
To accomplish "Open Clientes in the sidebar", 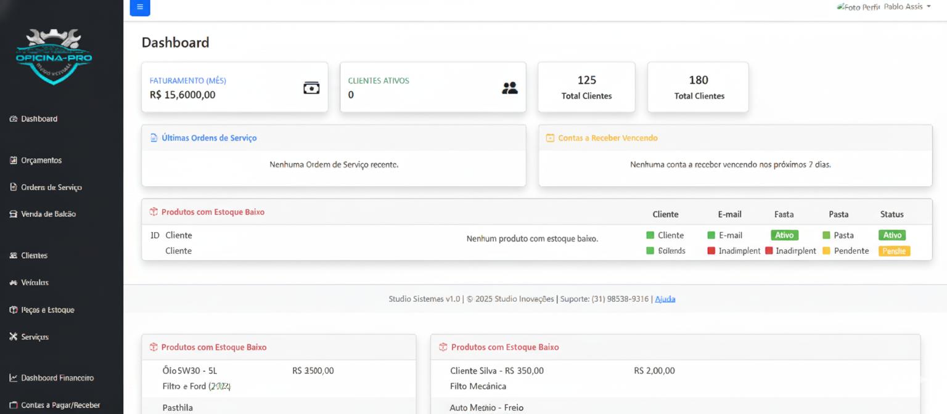I will (x=28, y=256).
